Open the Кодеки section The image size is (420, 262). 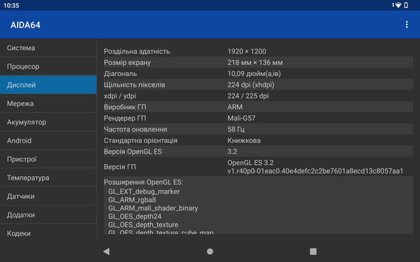(x=48, y=233)
